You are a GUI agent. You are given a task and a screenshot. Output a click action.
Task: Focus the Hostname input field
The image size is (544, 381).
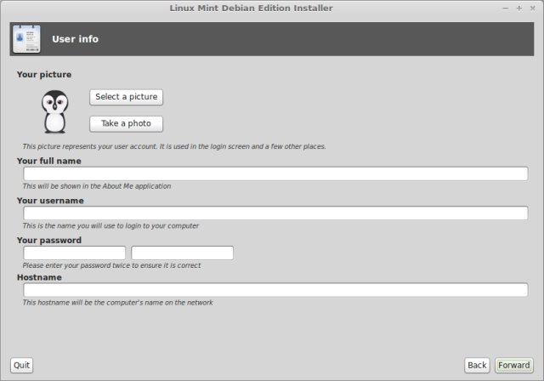pyautogui.click(x=275, y=290)
